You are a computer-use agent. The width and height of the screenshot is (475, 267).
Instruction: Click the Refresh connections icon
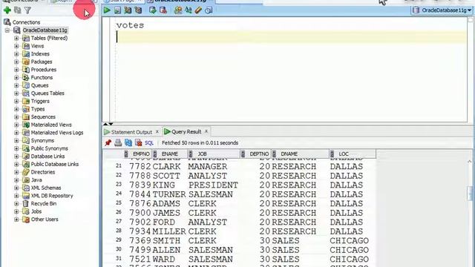point(18,10)
